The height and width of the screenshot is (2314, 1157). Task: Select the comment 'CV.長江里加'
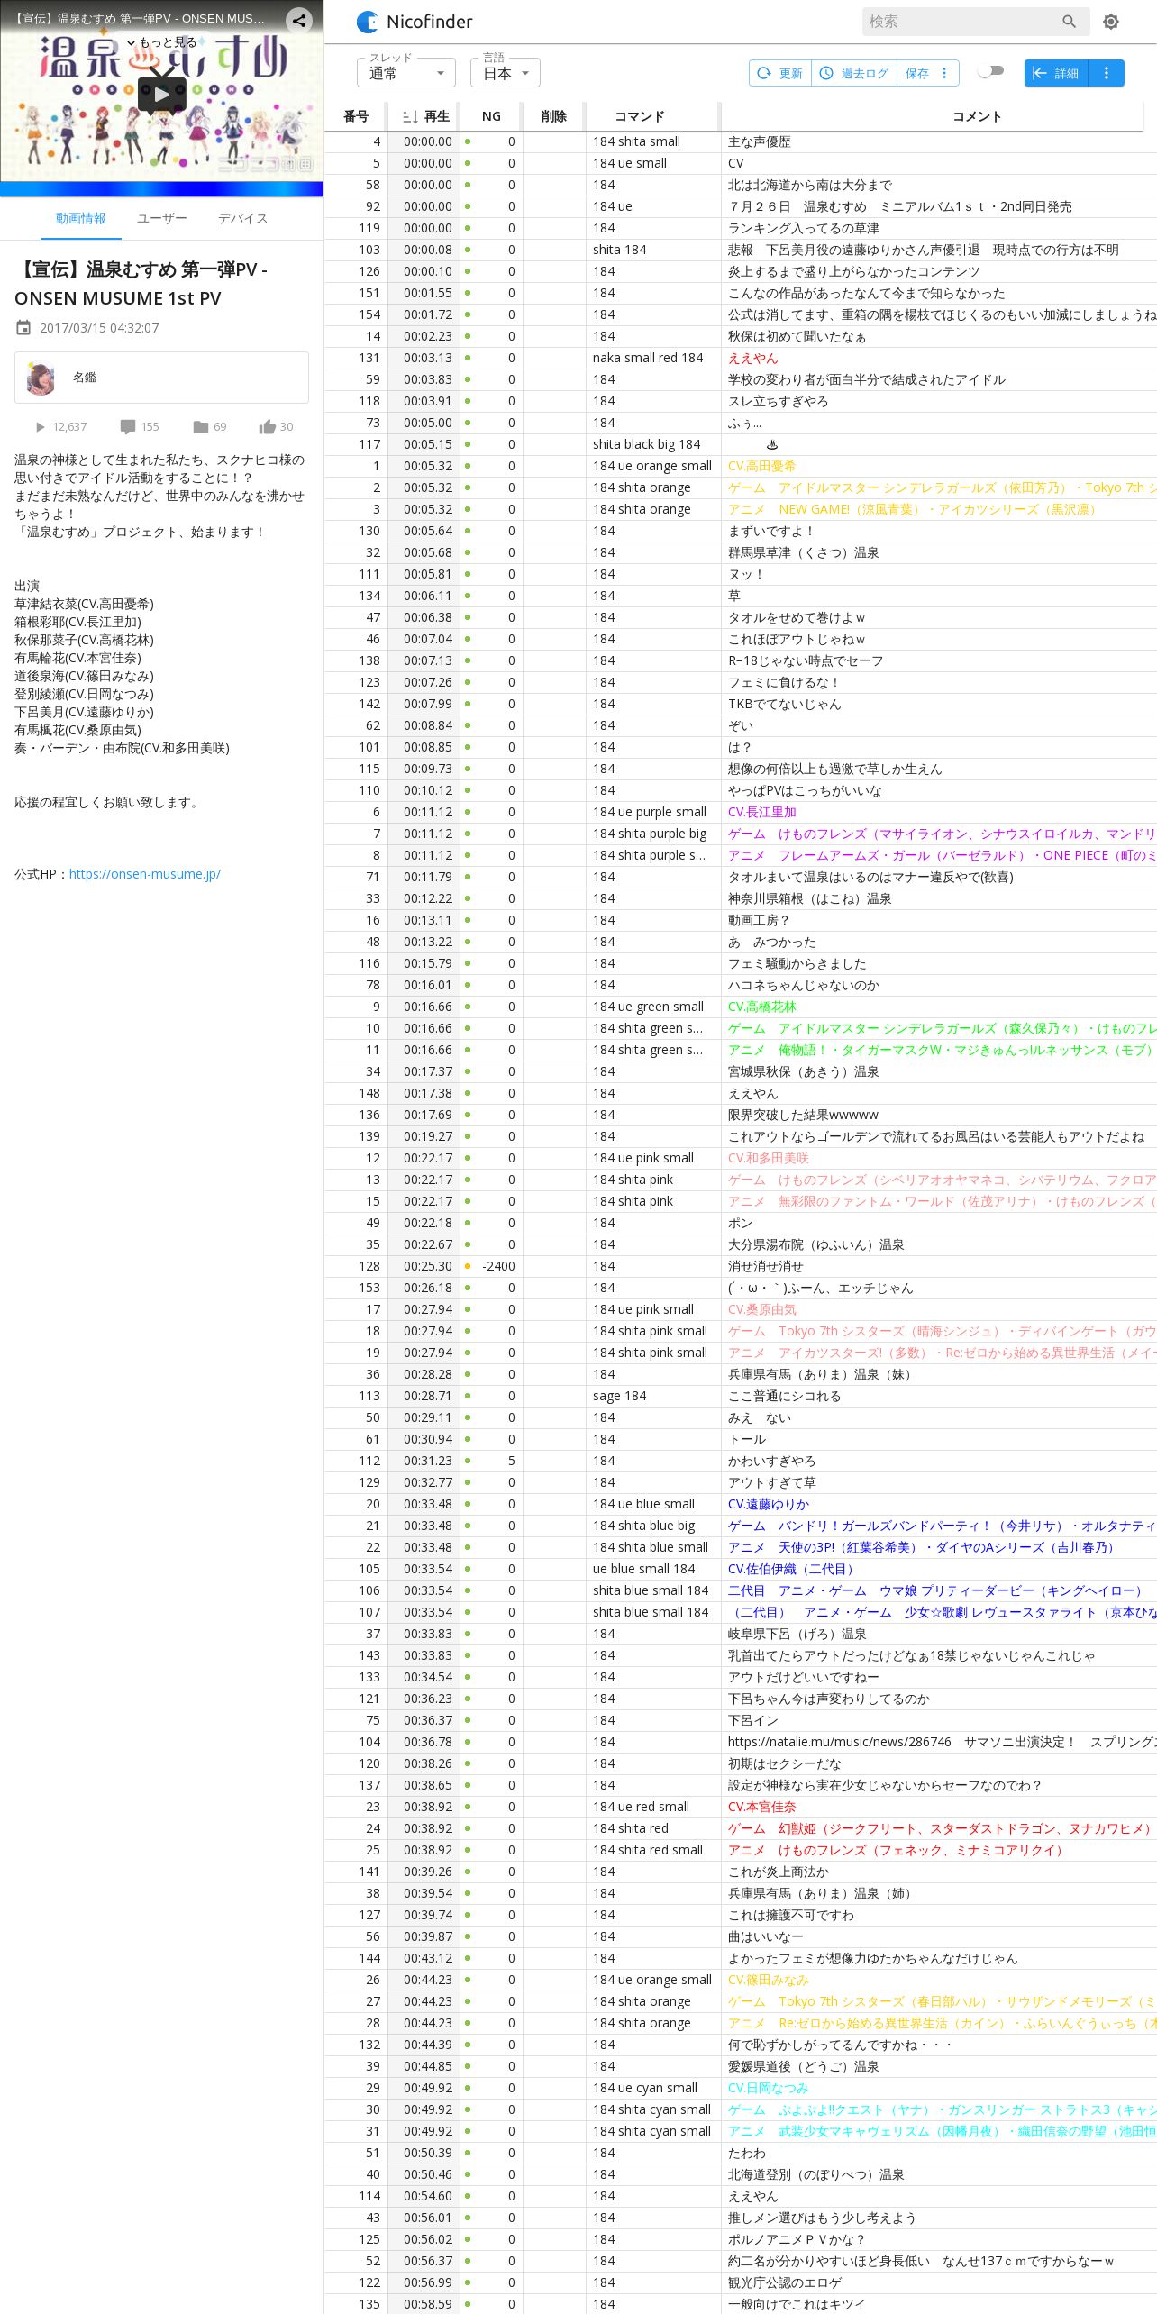pyautogui.click(x=761, y=812)
